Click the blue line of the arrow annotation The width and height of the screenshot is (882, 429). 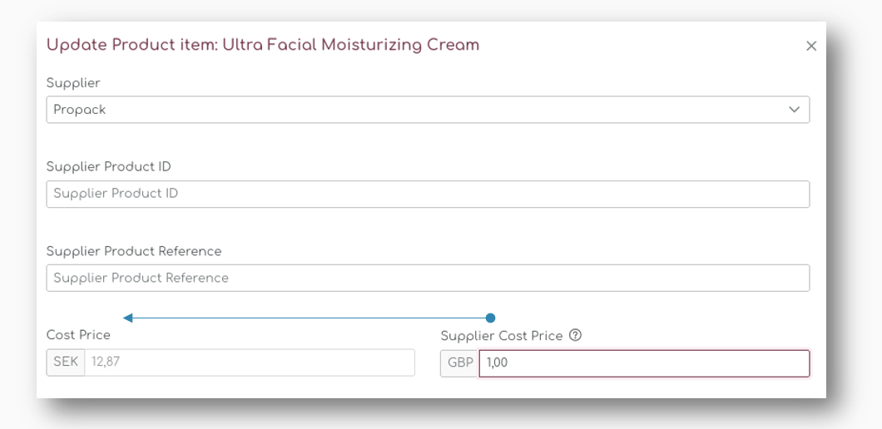tap(309, 318)
